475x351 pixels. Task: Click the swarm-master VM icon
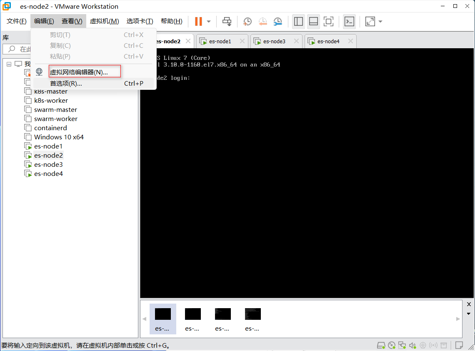click(x=28, y=110)
